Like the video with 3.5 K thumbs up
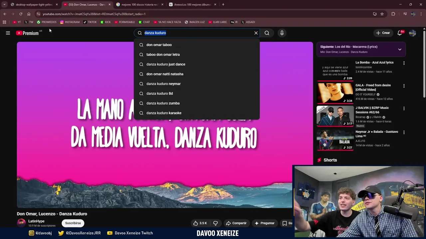Image resolution: width=426 pixels, height=239 pixels. coord(200,223)
